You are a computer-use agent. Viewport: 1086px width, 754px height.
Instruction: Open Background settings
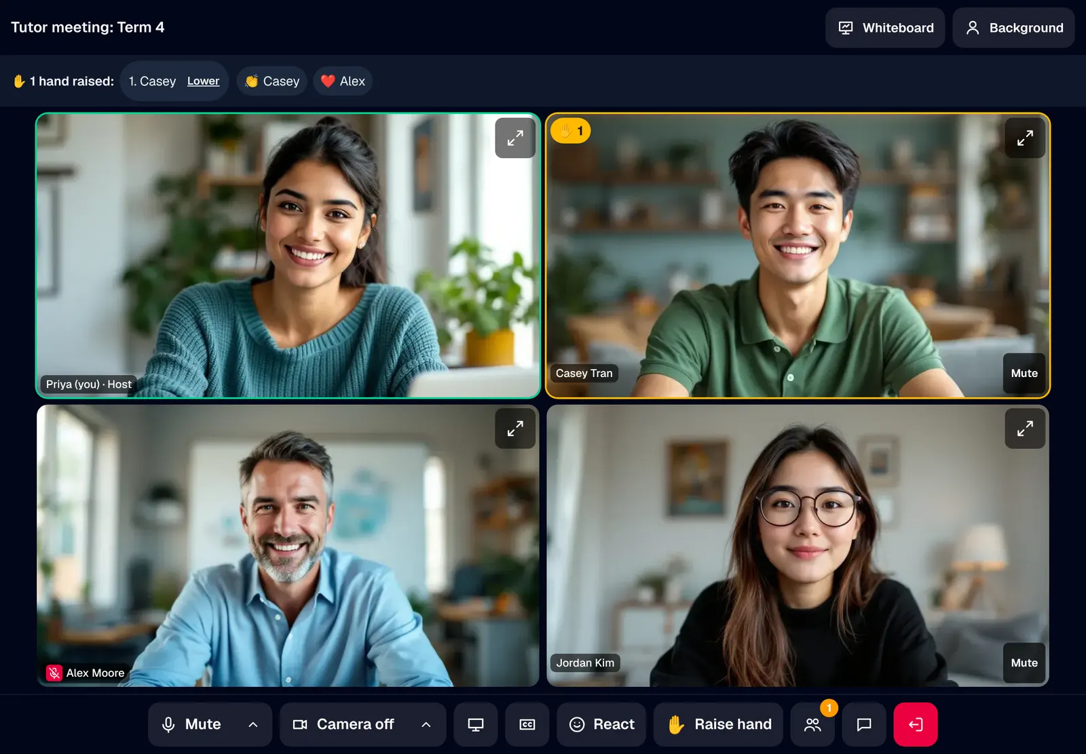(1013, 28)
